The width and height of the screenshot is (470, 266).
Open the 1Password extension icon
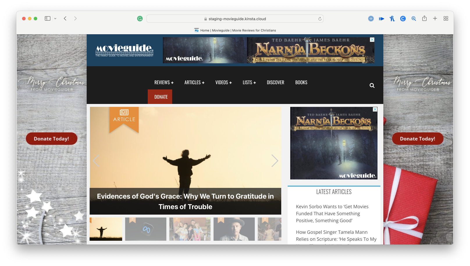coord(371,19)
